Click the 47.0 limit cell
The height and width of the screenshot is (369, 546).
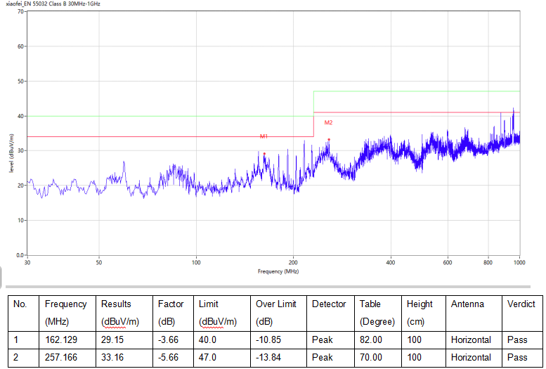click(x=209, y=357)
